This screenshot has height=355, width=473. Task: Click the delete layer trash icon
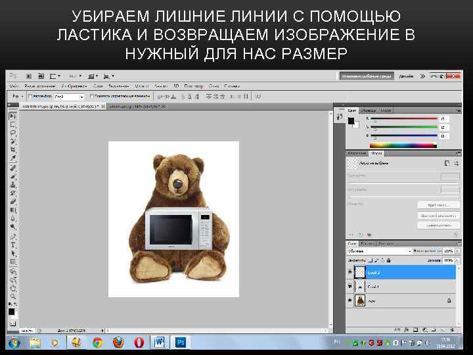tap(451, 330)
